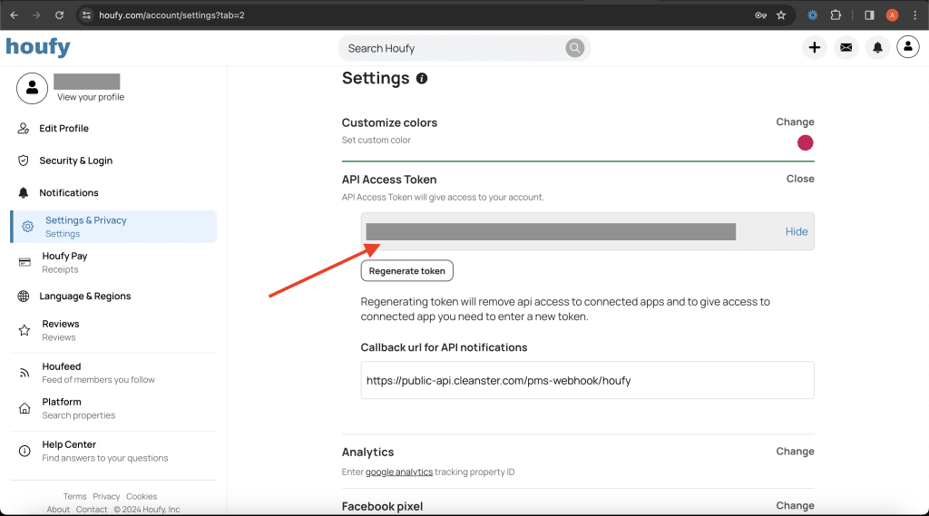Screen dimensions: 929x516
Task: Click the Houfeed feed icon
Action: (x=24, y=373)
